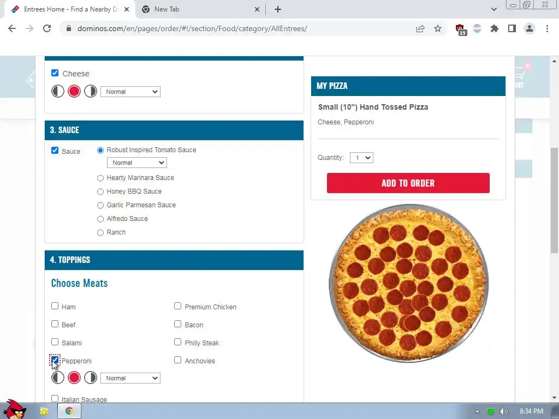The image size is (559, 419).
Task: Open new tab with plus button
Action: tap(278, 9)
